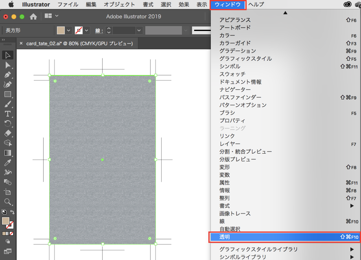
Task: Open the stroke color dropdown arrow
Action: coord(87,31)
